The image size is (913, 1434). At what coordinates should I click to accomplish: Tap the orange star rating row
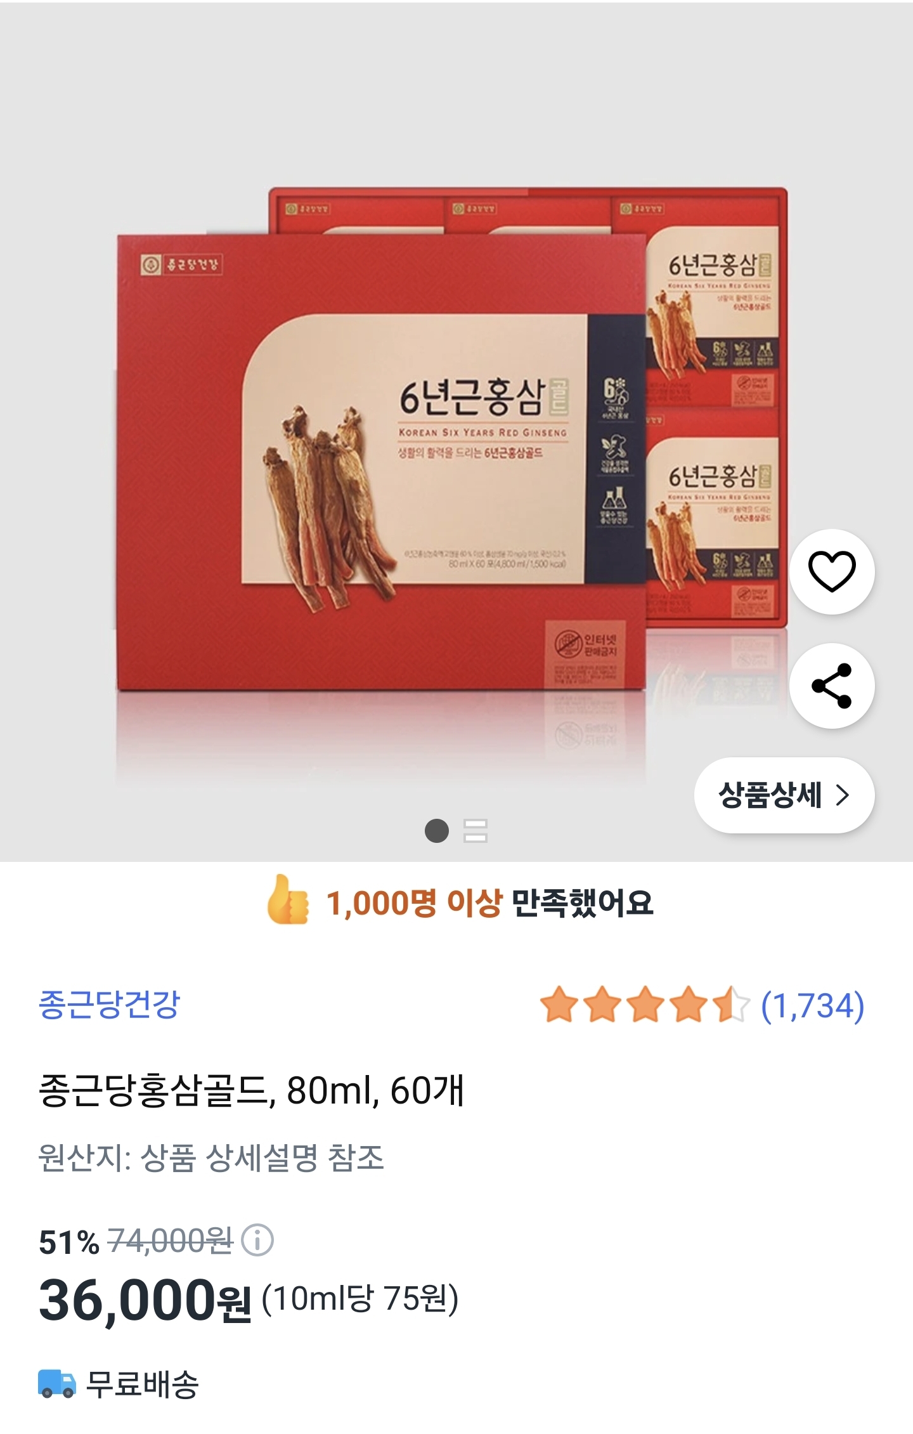pos(645,1005)
